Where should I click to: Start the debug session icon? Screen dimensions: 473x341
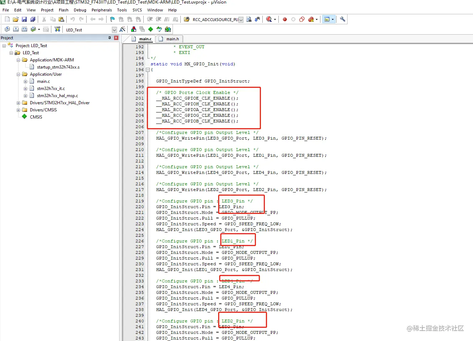[x=269, y=19]
